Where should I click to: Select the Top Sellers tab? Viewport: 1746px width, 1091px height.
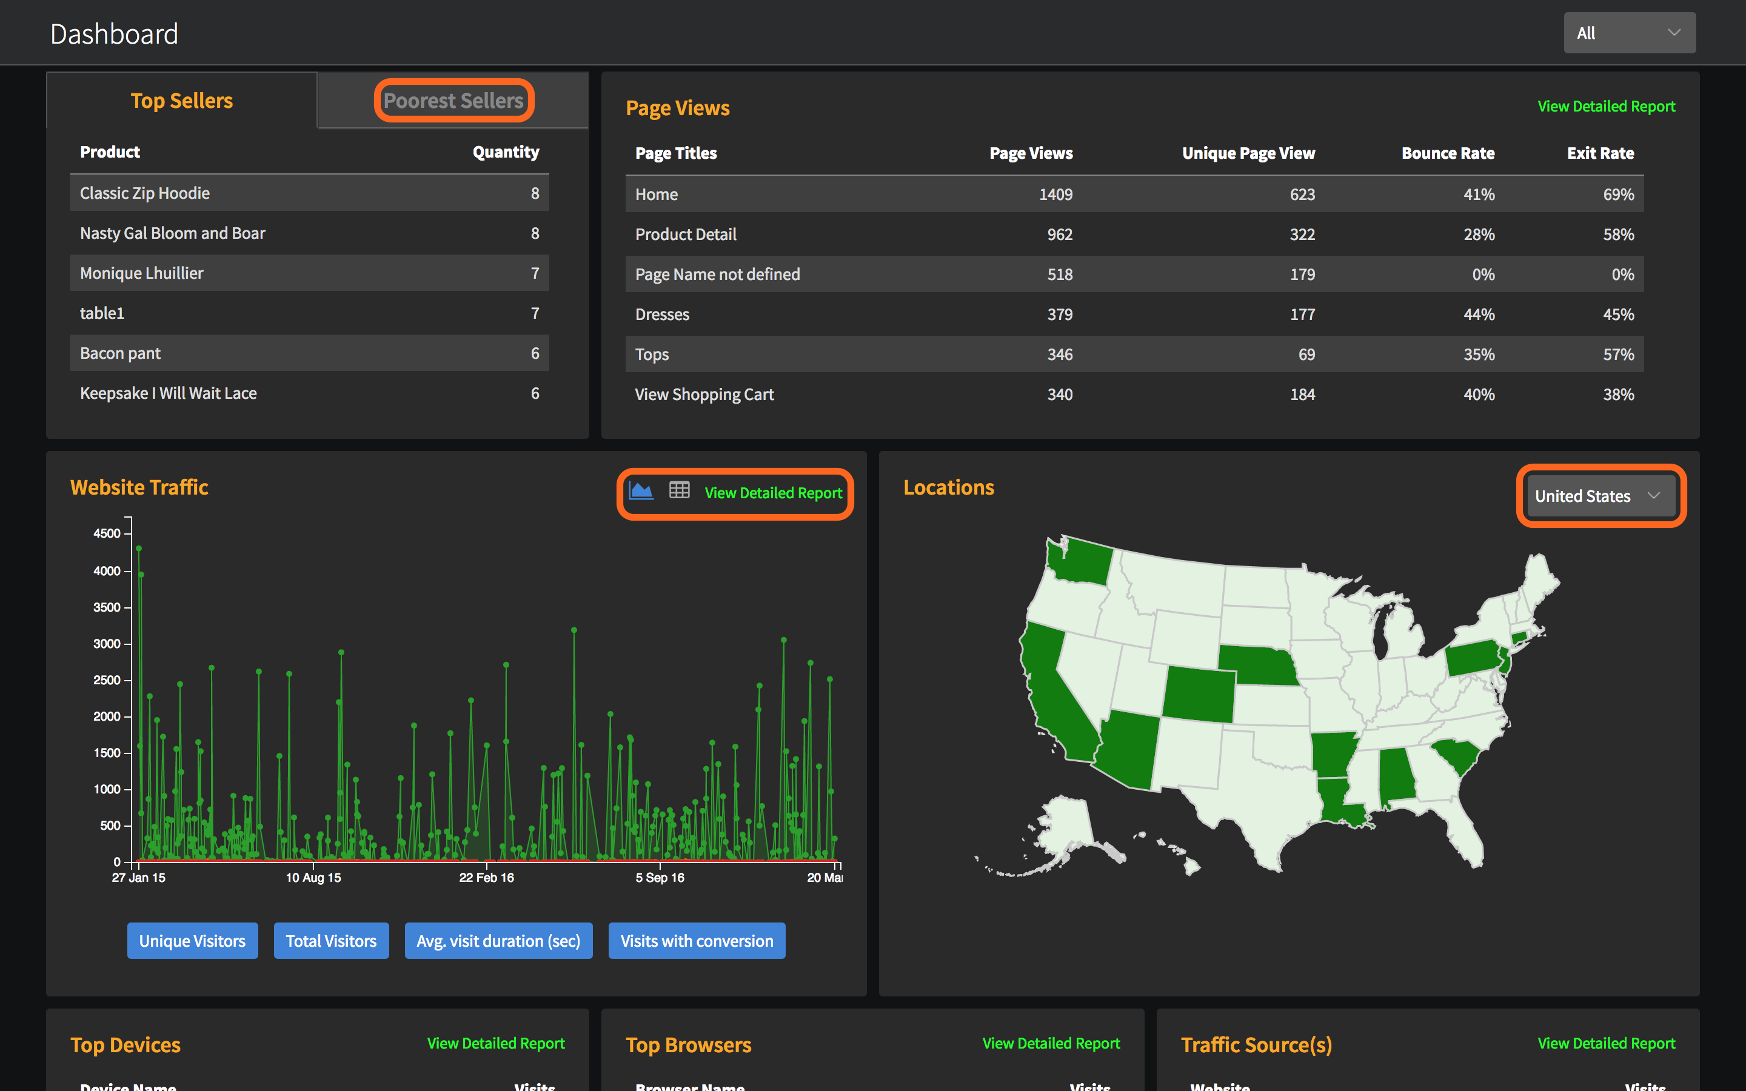click(x=182, y=100)
